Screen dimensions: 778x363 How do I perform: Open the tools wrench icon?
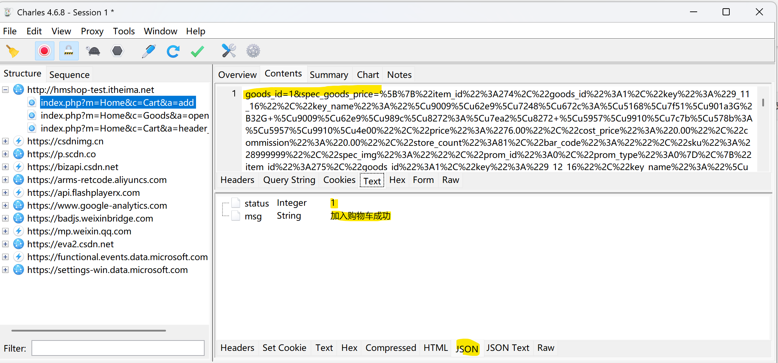point(229,51)
